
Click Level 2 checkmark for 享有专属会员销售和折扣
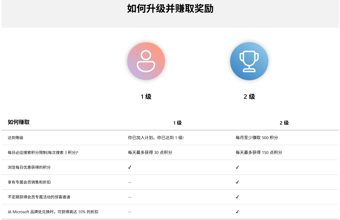click(x=237, y=182)
